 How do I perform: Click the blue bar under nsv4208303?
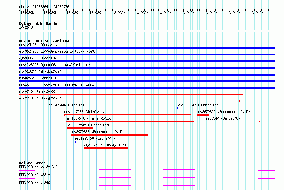click(x=147, y=68)
